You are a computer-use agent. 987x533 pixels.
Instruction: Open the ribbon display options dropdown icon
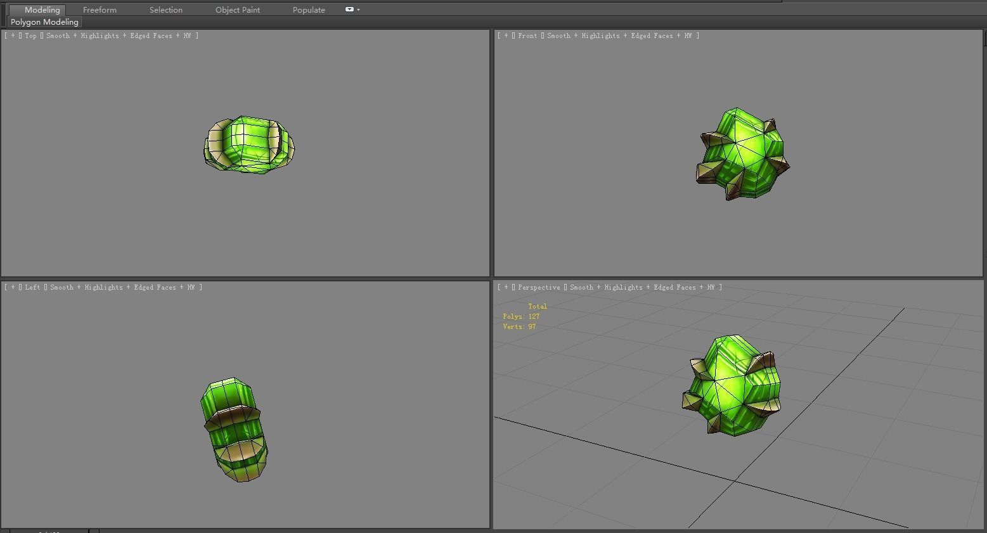click(x=352, y=10)
